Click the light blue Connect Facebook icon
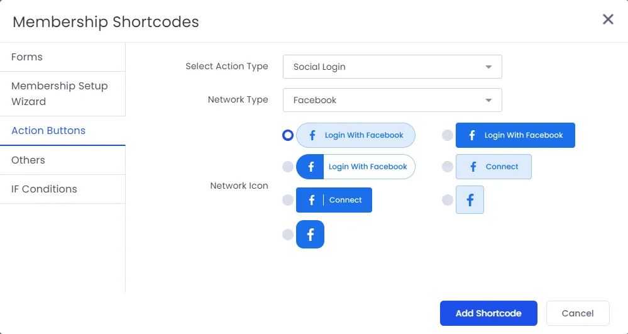This screenshot has height=334, width=628. coord(493,167)
